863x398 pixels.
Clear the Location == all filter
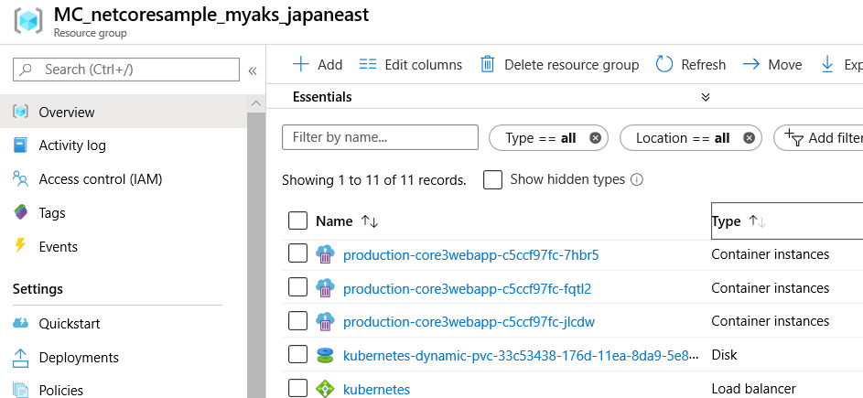(749, 138)
